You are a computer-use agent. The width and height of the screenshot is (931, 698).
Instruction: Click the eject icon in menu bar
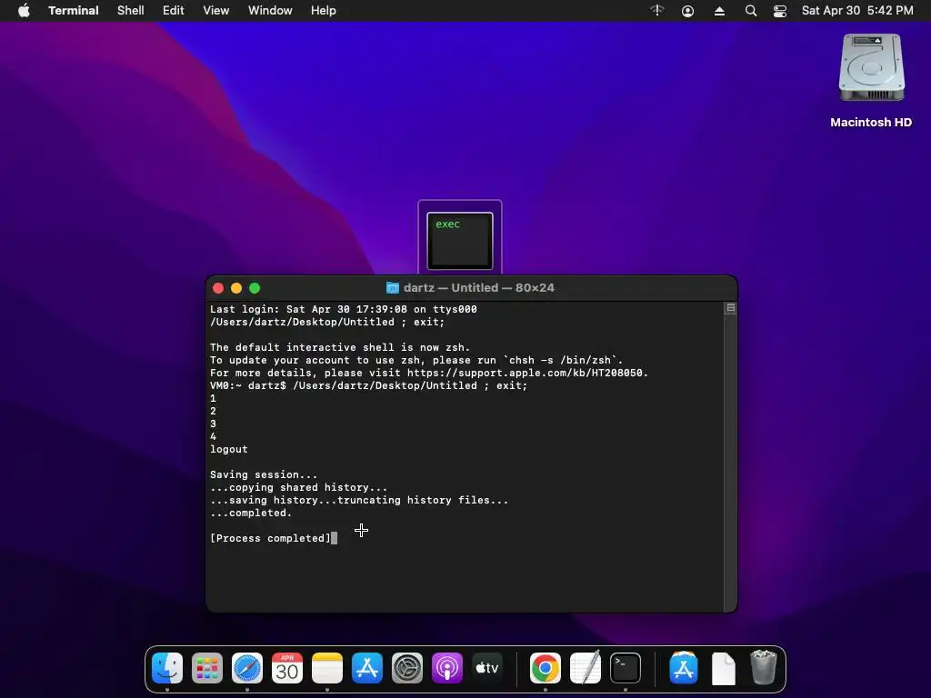(x=719, y=11)
